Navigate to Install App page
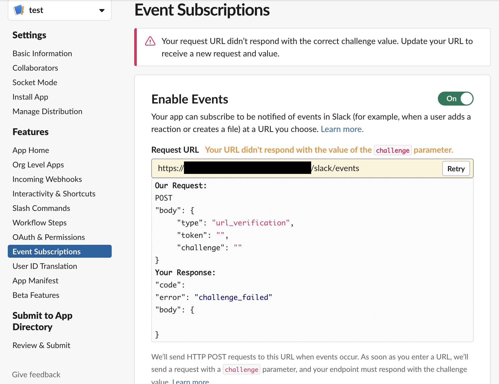The height and width of the screenshot is (384, 499). point(30,97)
